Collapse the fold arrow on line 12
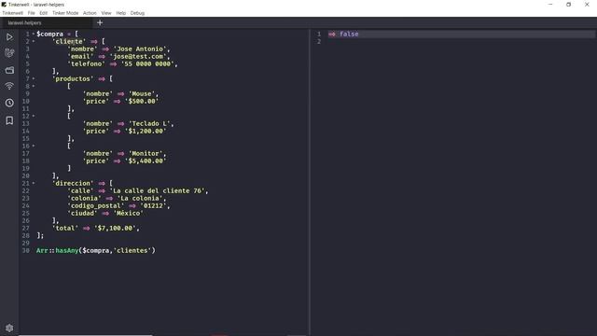The image size is (597, 336). tap(34, 116)
